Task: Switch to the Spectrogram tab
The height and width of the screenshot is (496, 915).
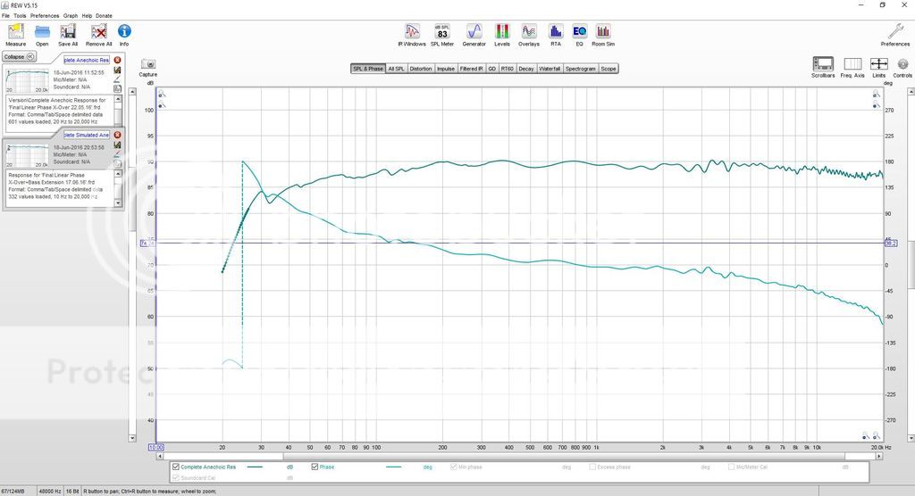Action: tap(580, 69)
